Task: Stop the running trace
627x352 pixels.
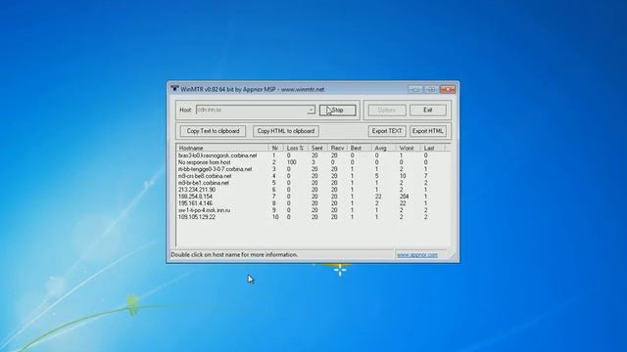Action: tap(337, 110)
